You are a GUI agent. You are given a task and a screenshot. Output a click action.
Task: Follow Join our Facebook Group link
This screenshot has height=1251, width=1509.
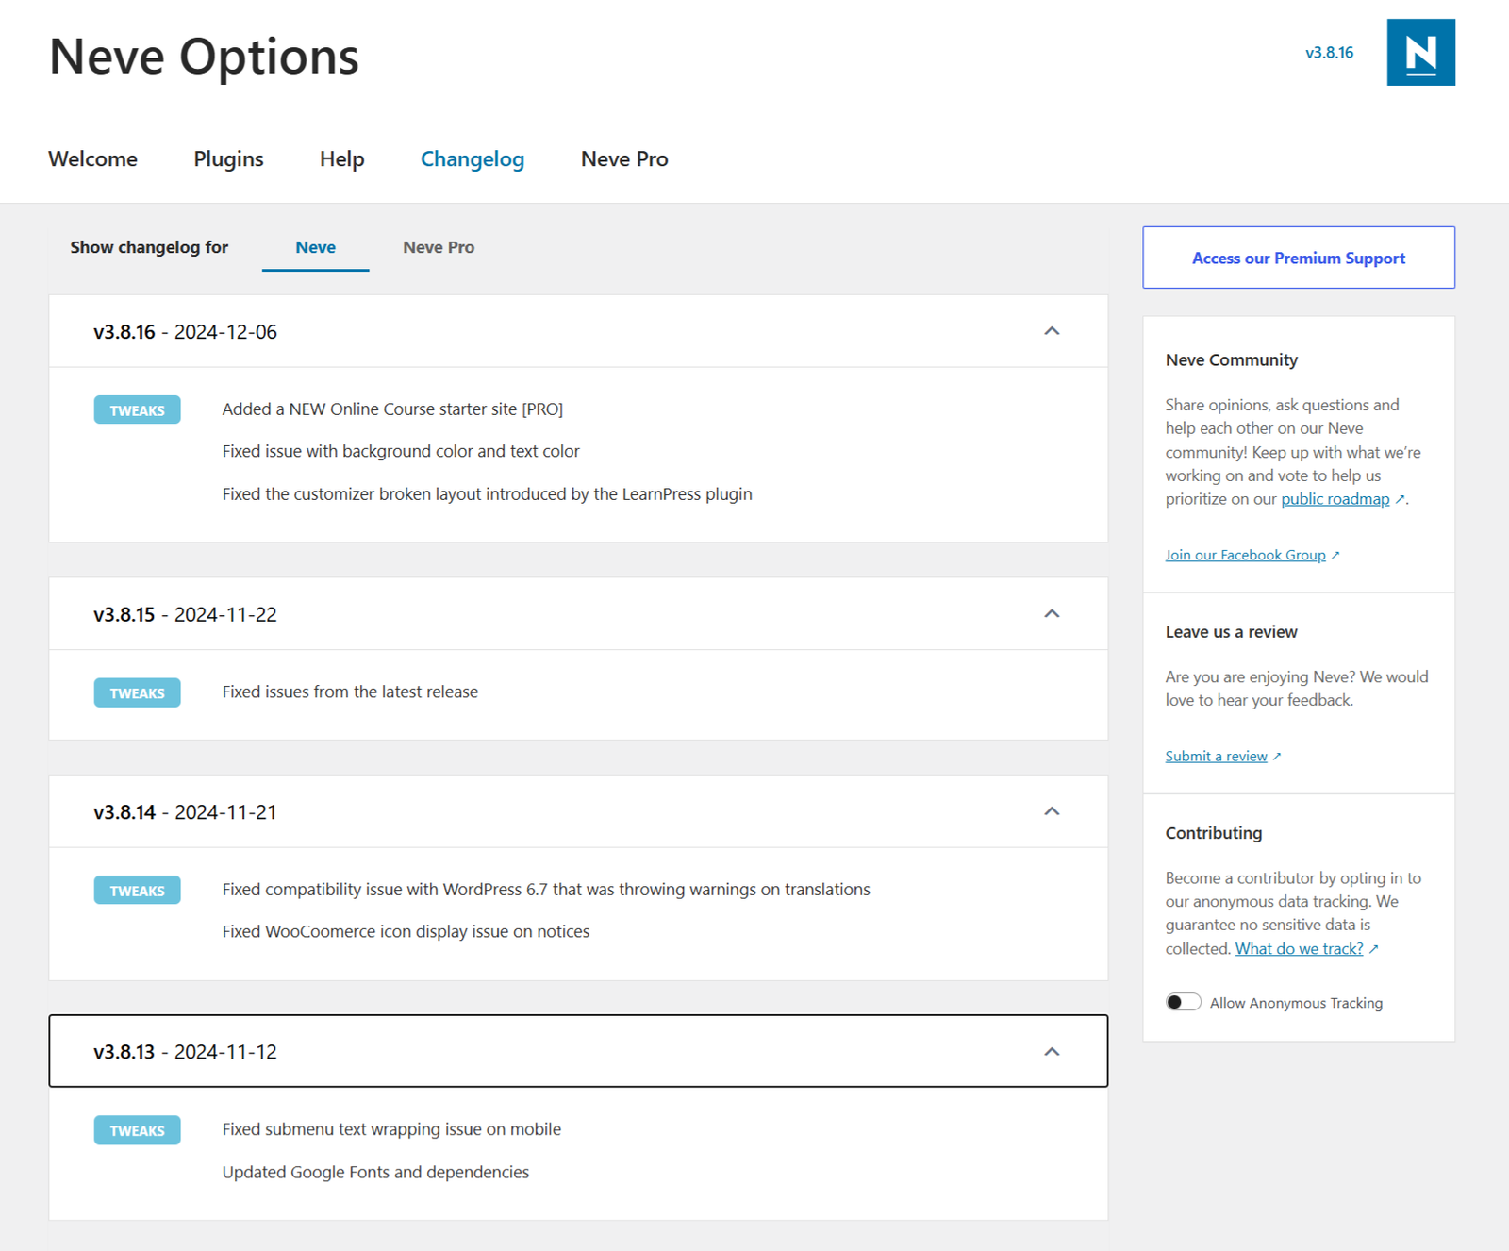coord(1245,555)
